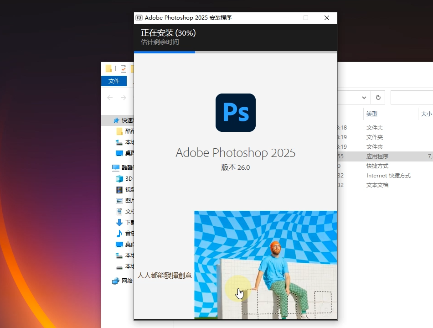
Task: Click in the Explorer search box
Action: click(x=411, y=98)
